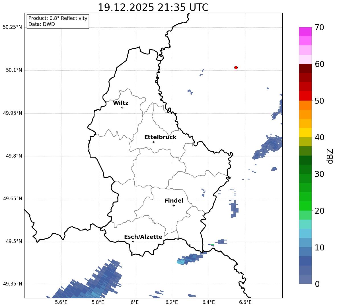Click the 49.5°N latitude label
337x308 pixels.
click(14, 241)
